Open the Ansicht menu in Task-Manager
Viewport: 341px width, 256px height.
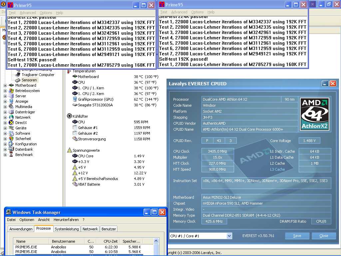tap(44, 220)
